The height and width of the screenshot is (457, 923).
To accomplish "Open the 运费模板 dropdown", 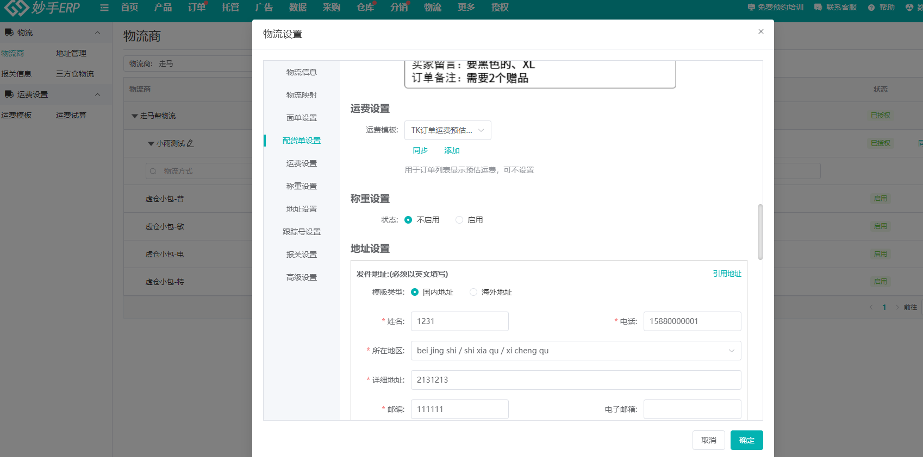I will [x=447, y=130].
